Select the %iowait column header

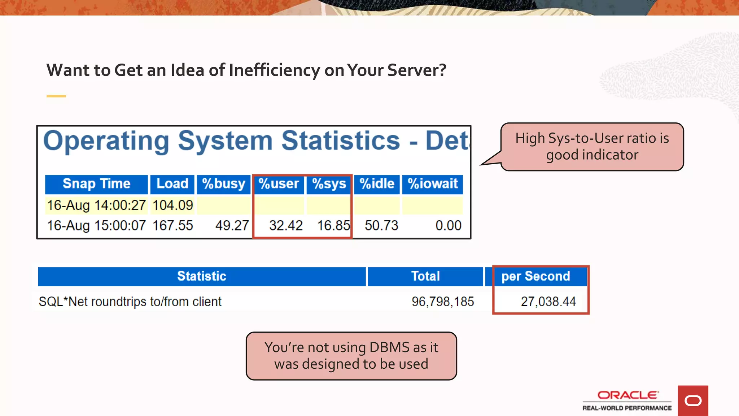(433, 184)
